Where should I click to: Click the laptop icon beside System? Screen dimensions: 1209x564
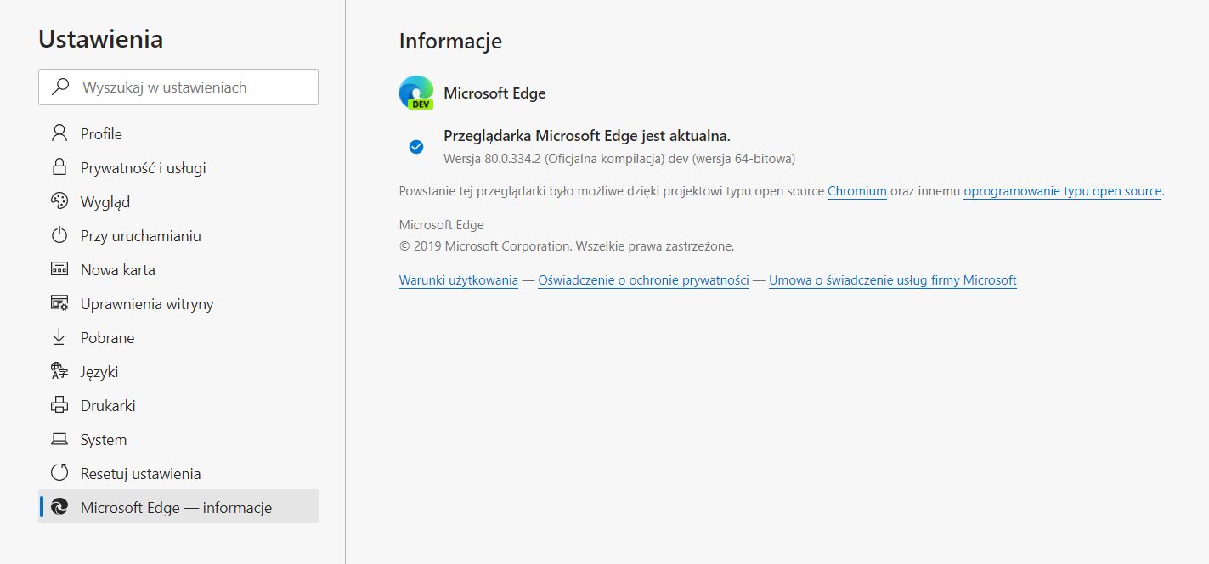pos(59,439)
